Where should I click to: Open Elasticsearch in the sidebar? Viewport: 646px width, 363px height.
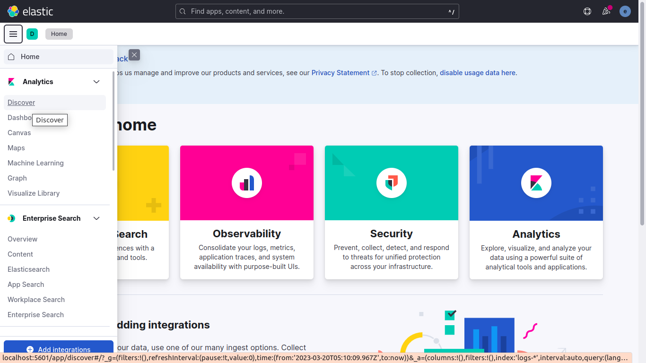[28, 269]
